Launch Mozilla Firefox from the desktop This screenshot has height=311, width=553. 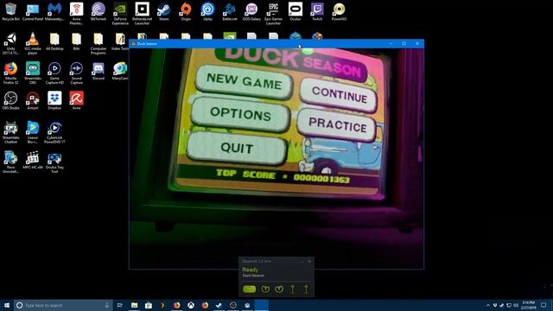pos(10,73)
